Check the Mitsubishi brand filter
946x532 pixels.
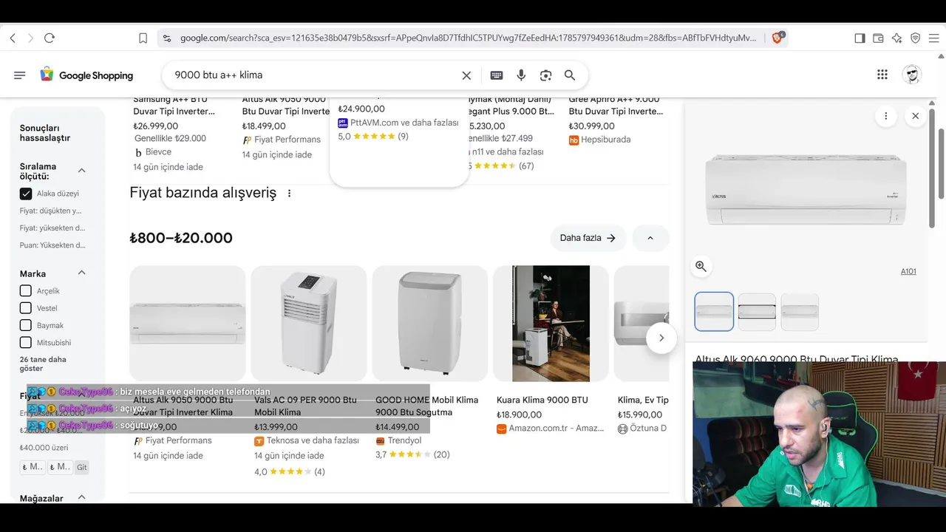(x=26, y=343)
